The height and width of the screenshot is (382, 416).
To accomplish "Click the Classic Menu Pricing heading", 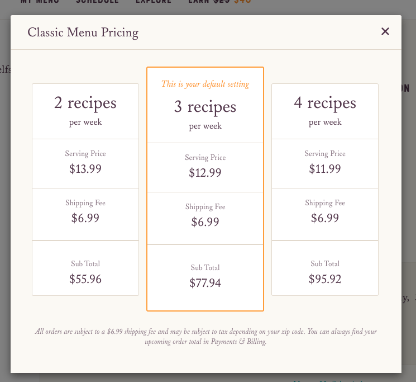I will [83, 32].
